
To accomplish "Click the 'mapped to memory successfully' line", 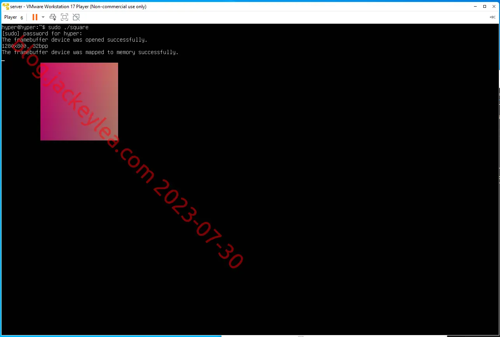I will [x=90, y=52].
